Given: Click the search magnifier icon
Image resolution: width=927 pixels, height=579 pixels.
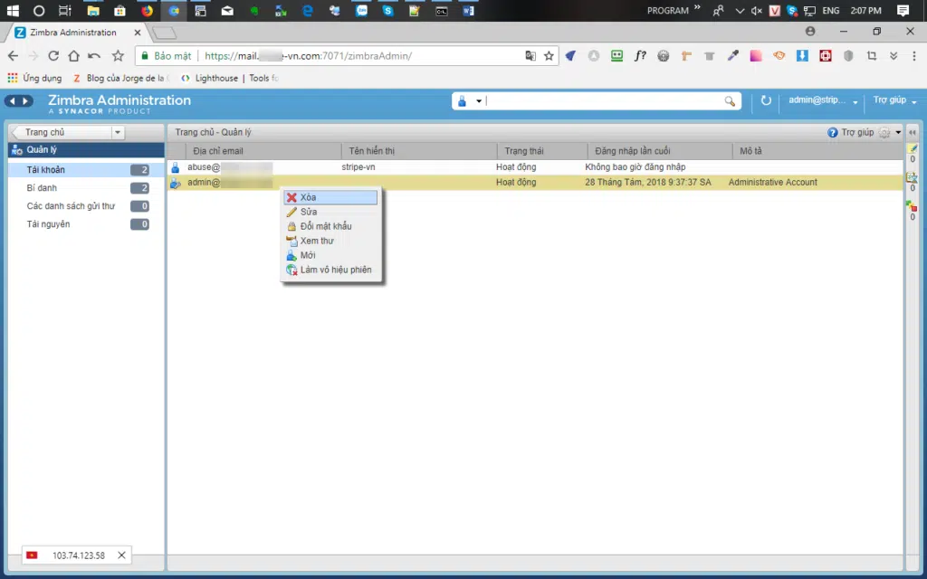Looking at the screenshot, I should (730, 101).
